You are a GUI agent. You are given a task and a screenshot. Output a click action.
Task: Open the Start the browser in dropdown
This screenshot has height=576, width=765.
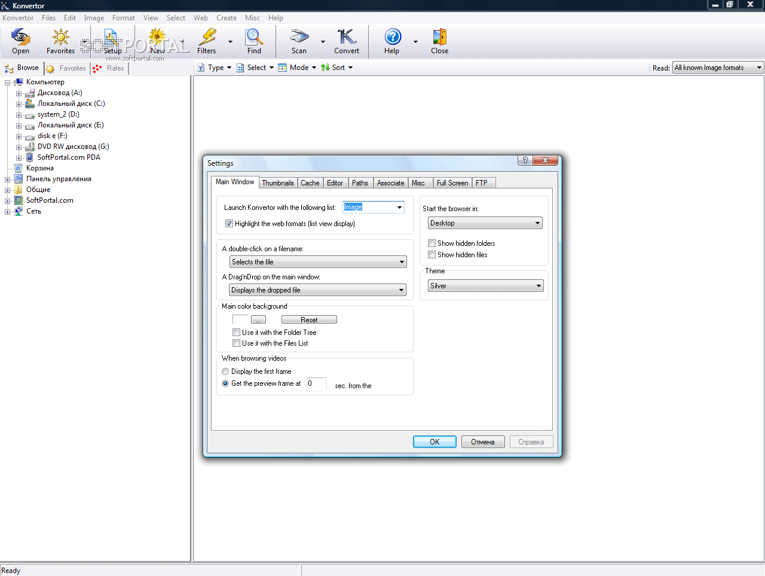[x=485, y=223]
